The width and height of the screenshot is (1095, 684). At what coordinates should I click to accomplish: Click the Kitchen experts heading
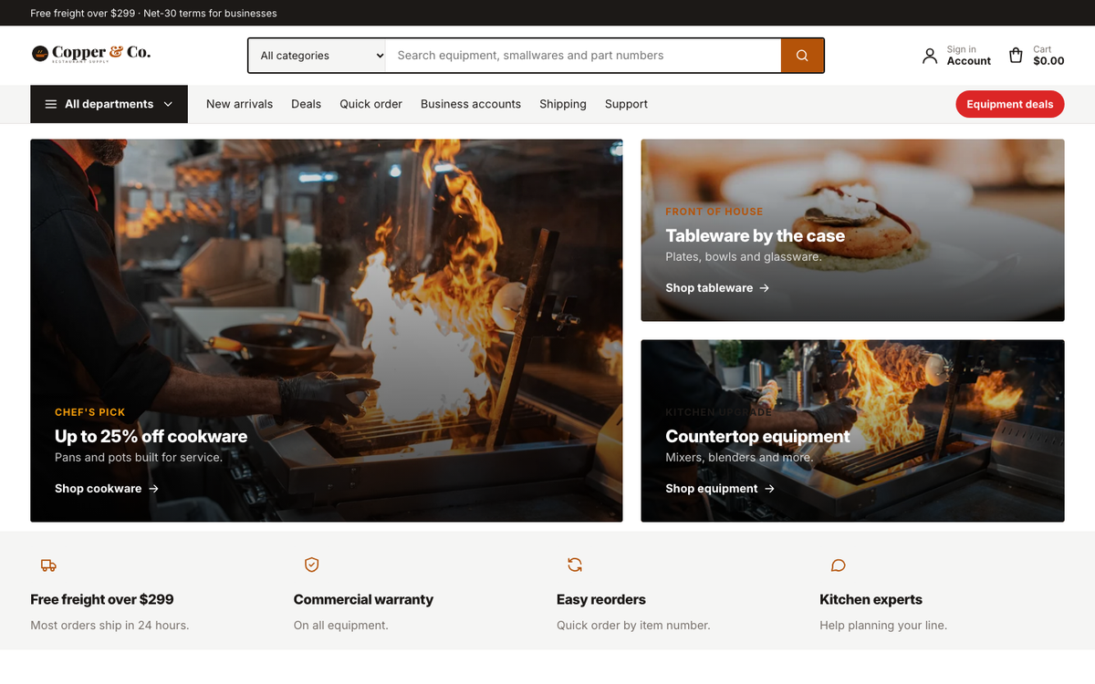coord(871,599)
